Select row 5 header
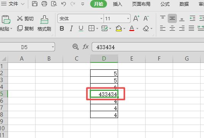The height and width of the screenshot is (138, 204). coord(4,94)
